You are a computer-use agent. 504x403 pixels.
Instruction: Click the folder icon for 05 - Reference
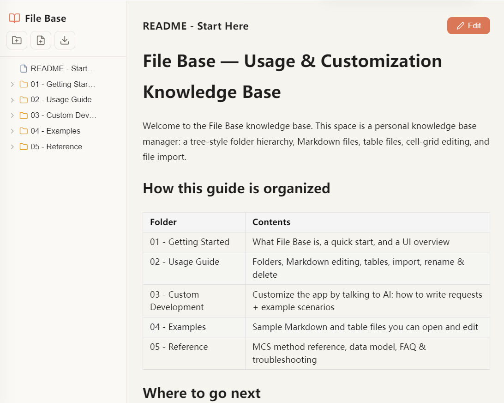[24, 147]
